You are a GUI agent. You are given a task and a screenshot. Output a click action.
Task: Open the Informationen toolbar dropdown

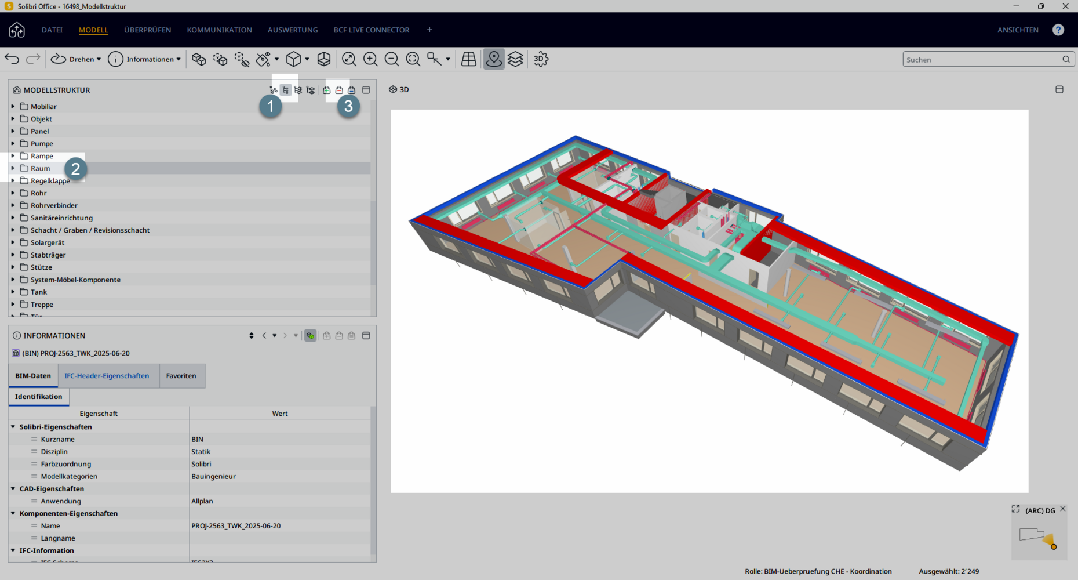144,59
